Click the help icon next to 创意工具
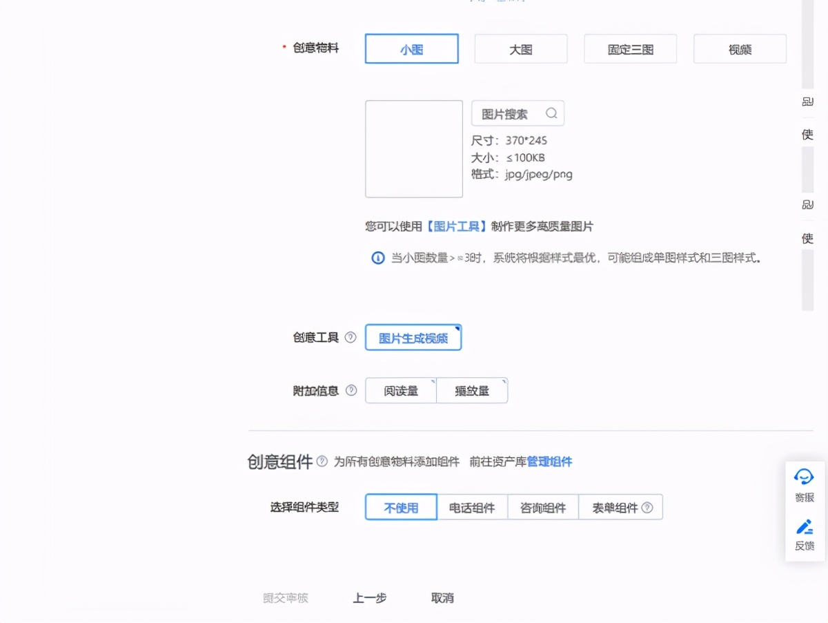 351,338
